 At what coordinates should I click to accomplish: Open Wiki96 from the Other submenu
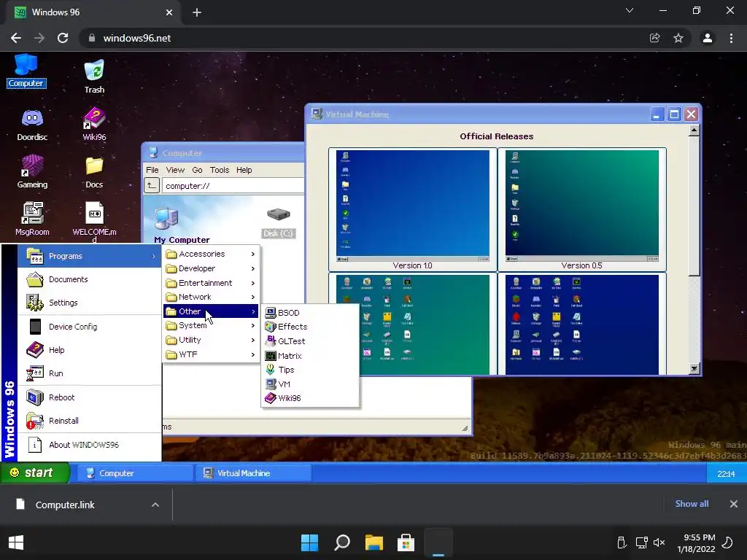309,398
